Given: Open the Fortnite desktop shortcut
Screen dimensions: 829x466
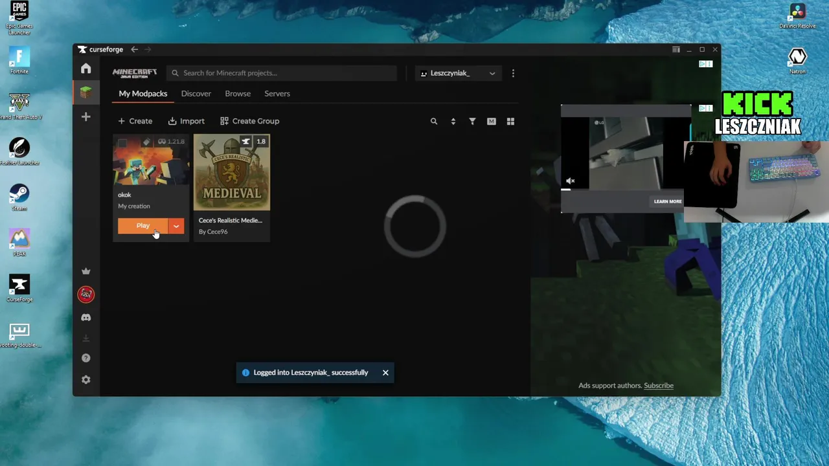Looking at the screenshot, I should pyautogui.click(x=19, y=60).
